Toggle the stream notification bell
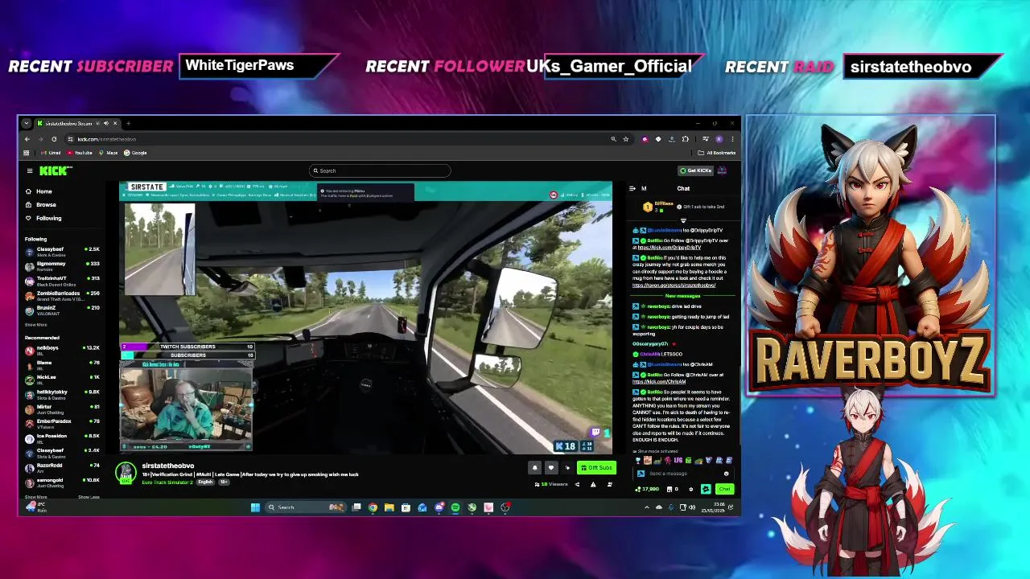1030x579 pixels. pyautogui.click(x=534, y=468)
